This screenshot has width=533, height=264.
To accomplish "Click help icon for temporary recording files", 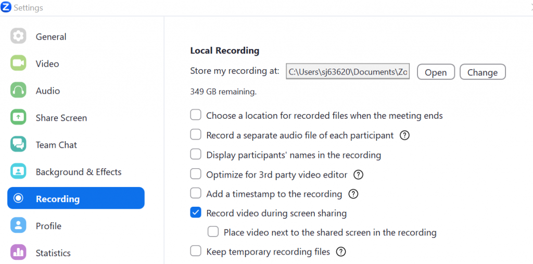I will point(341,252).
